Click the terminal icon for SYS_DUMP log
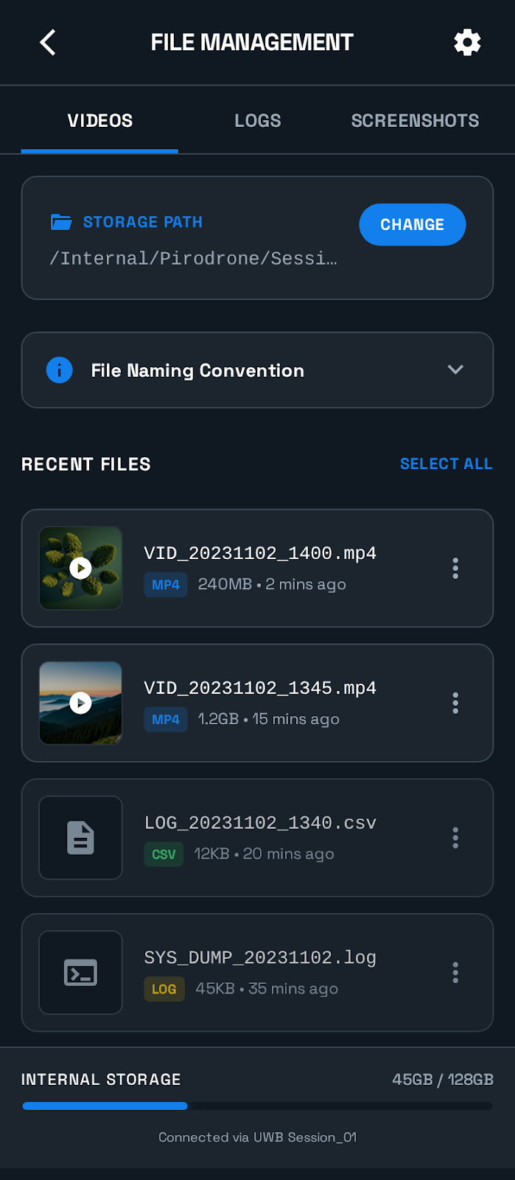 pyautogui.click(x=80, y=973)
